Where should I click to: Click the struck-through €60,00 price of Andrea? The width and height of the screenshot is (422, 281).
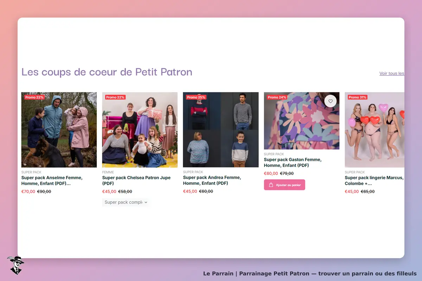pos(206,191)
